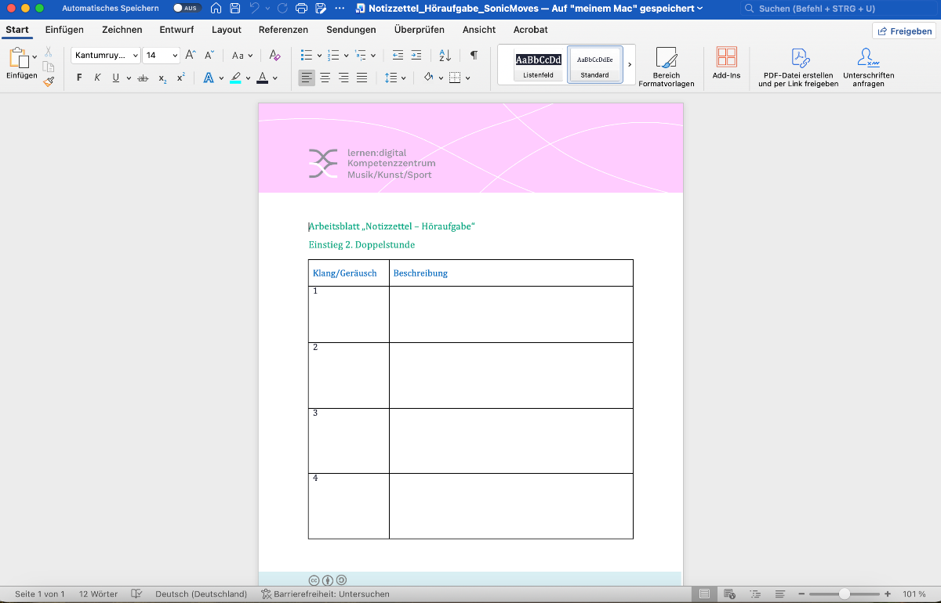Click the Freigeben button
This screenshot has height=603, width=941.
point(904,31)
